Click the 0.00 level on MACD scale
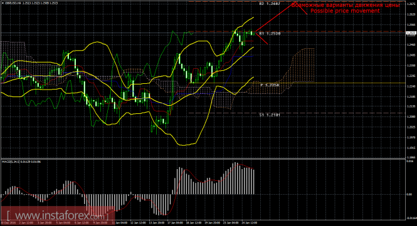 pos(409,195)
